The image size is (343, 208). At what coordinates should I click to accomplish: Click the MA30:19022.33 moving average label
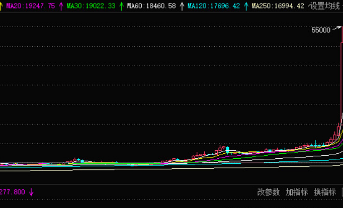(91, 6)
